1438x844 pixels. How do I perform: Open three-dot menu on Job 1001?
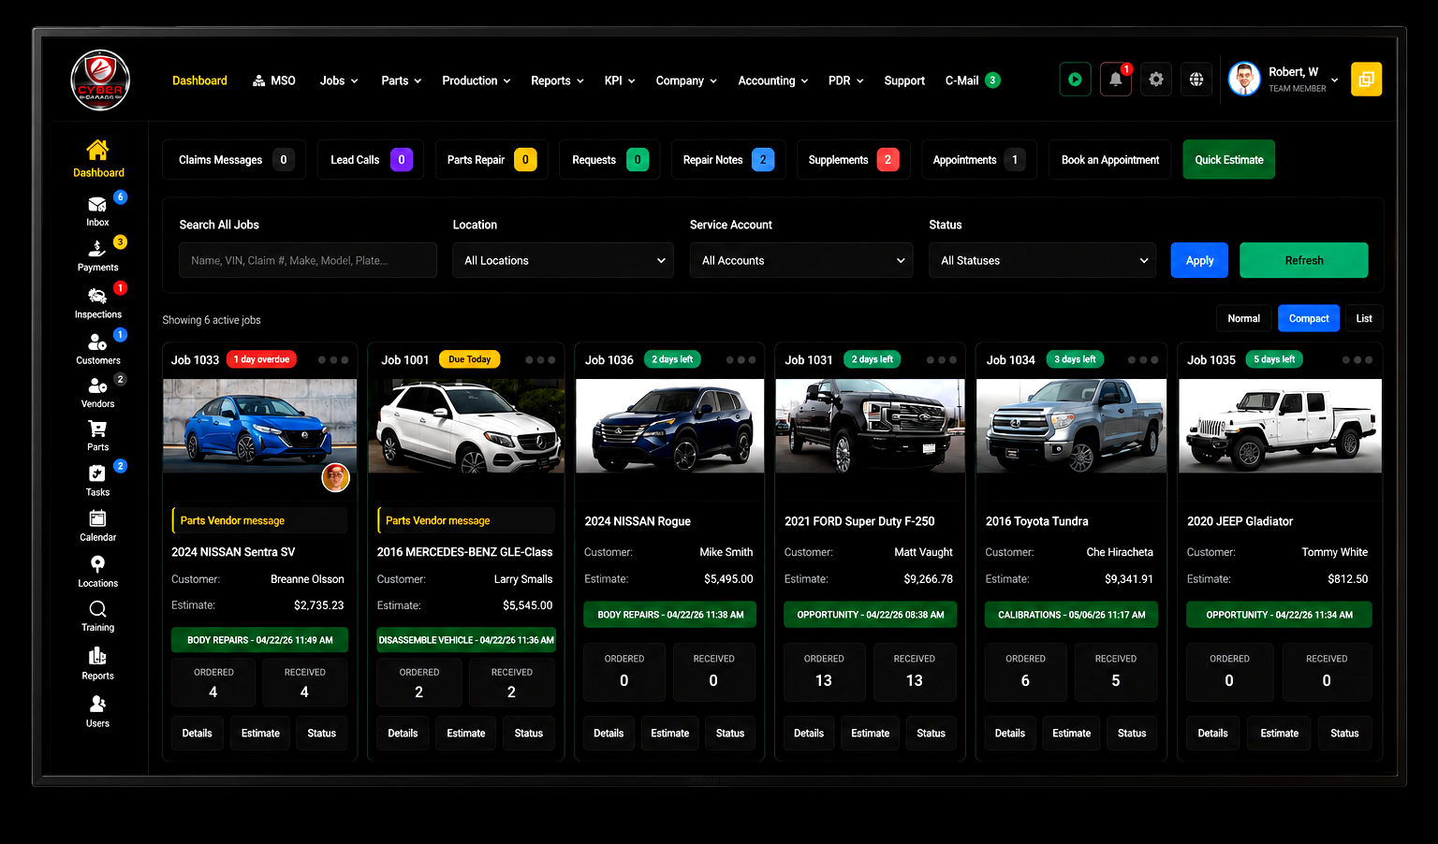click(540, 360)
